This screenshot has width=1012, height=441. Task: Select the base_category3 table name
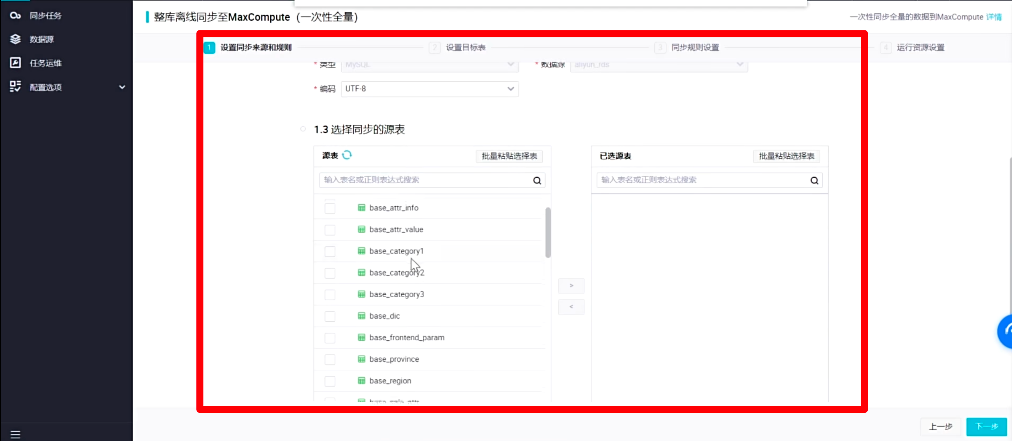click(397, 294)
